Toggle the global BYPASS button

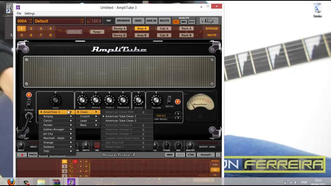pos(212,28)
